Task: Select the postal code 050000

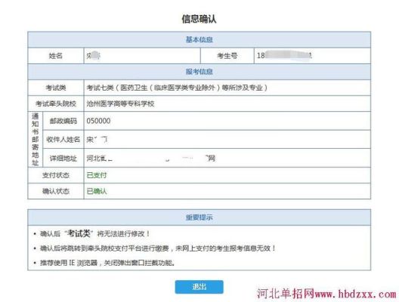Action: point(98,121)
